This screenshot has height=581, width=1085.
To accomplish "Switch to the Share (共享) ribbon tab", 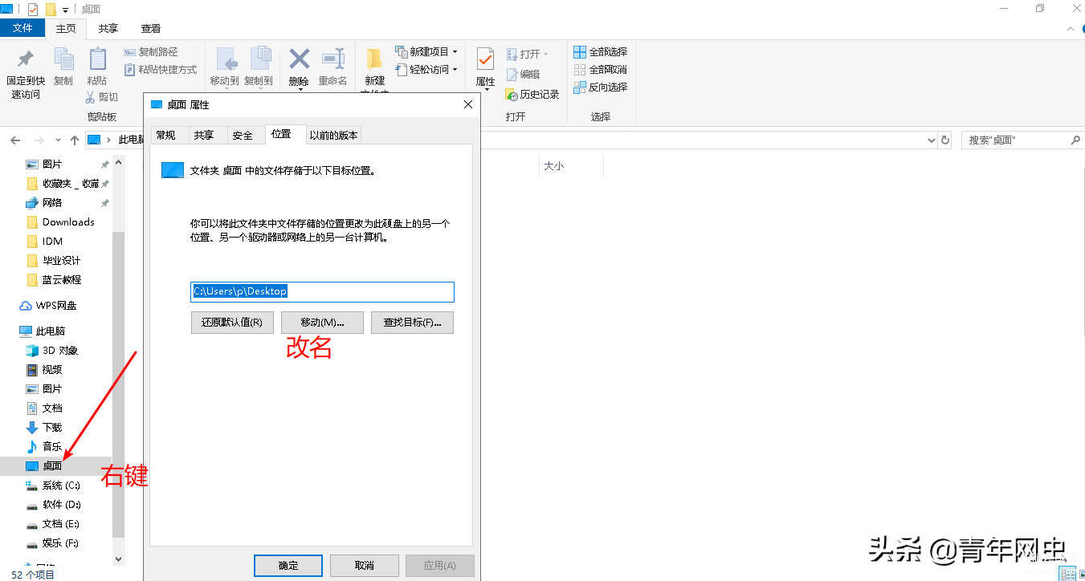I will coord(108,29).
